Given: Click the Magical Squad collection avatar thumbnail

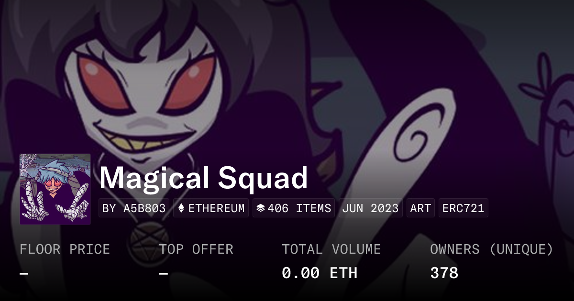Looking at the screenshot, I should (x=55, y=189).
